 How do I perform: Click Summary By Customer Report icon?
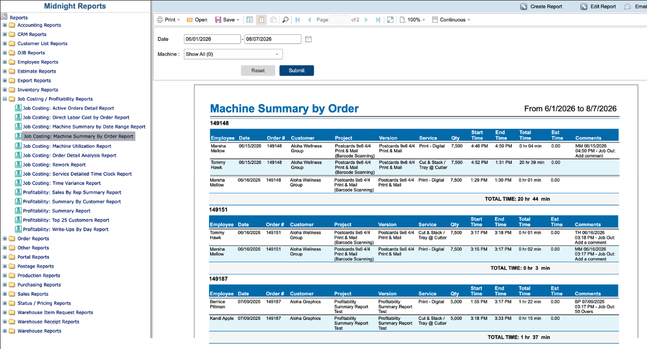18,201
